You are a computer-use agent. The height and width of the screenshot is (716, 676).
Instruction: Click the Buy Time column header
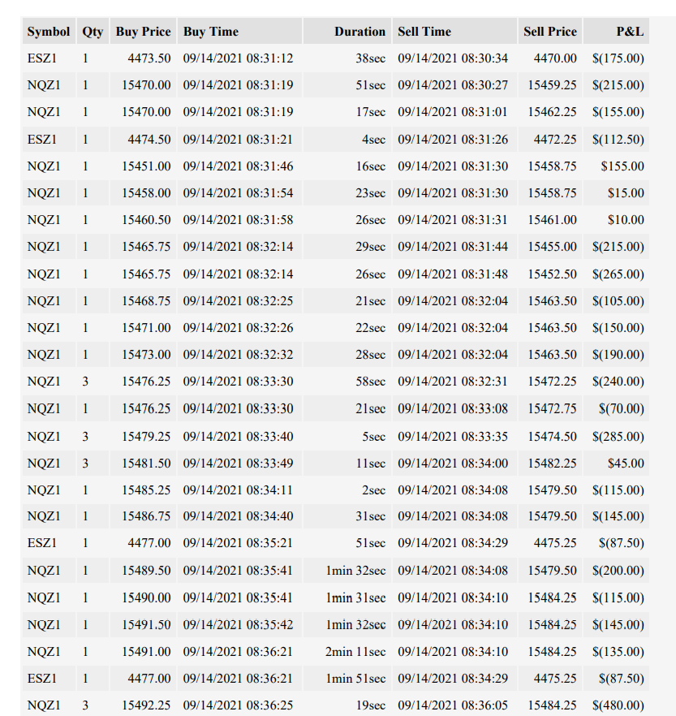(239, 31)
